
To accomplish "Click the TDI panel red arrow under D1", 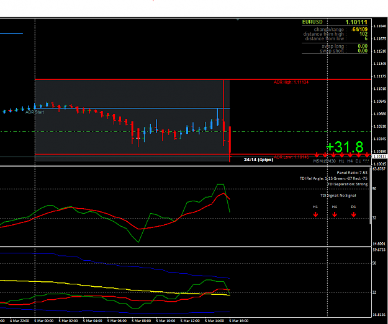I will 354,214.
